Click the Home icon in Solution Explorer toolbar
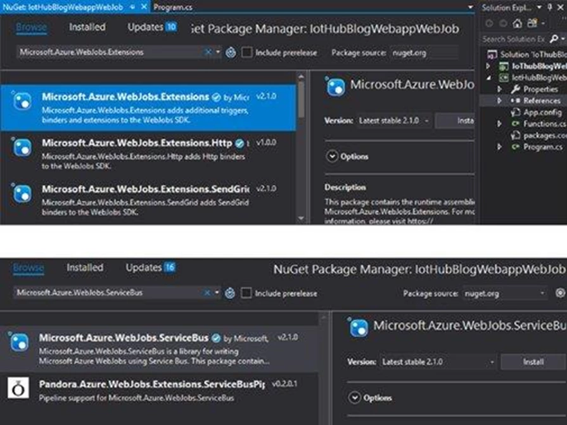This screenshot has width=567, height=425. (518, 23)
